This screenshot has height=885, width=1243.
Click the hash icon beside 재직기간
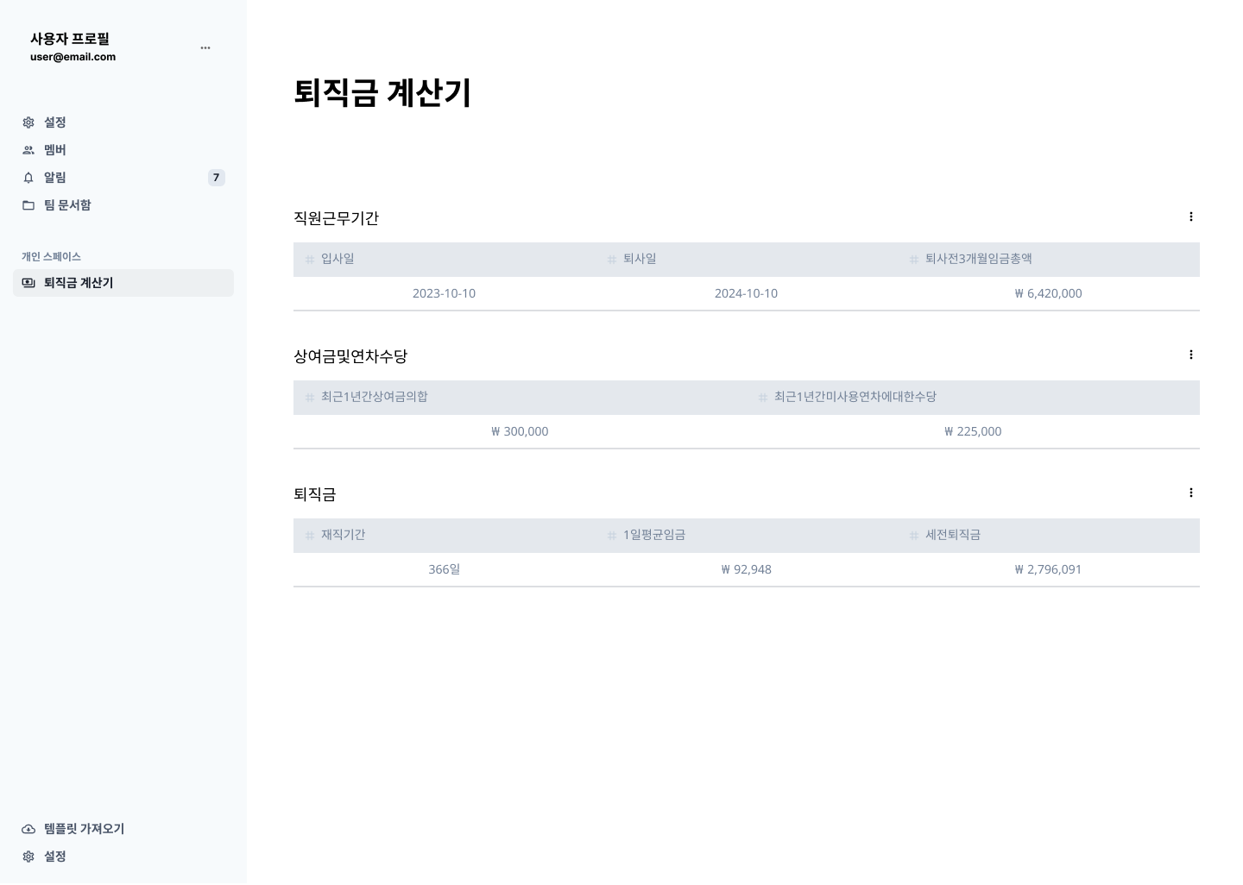point(310,536)
